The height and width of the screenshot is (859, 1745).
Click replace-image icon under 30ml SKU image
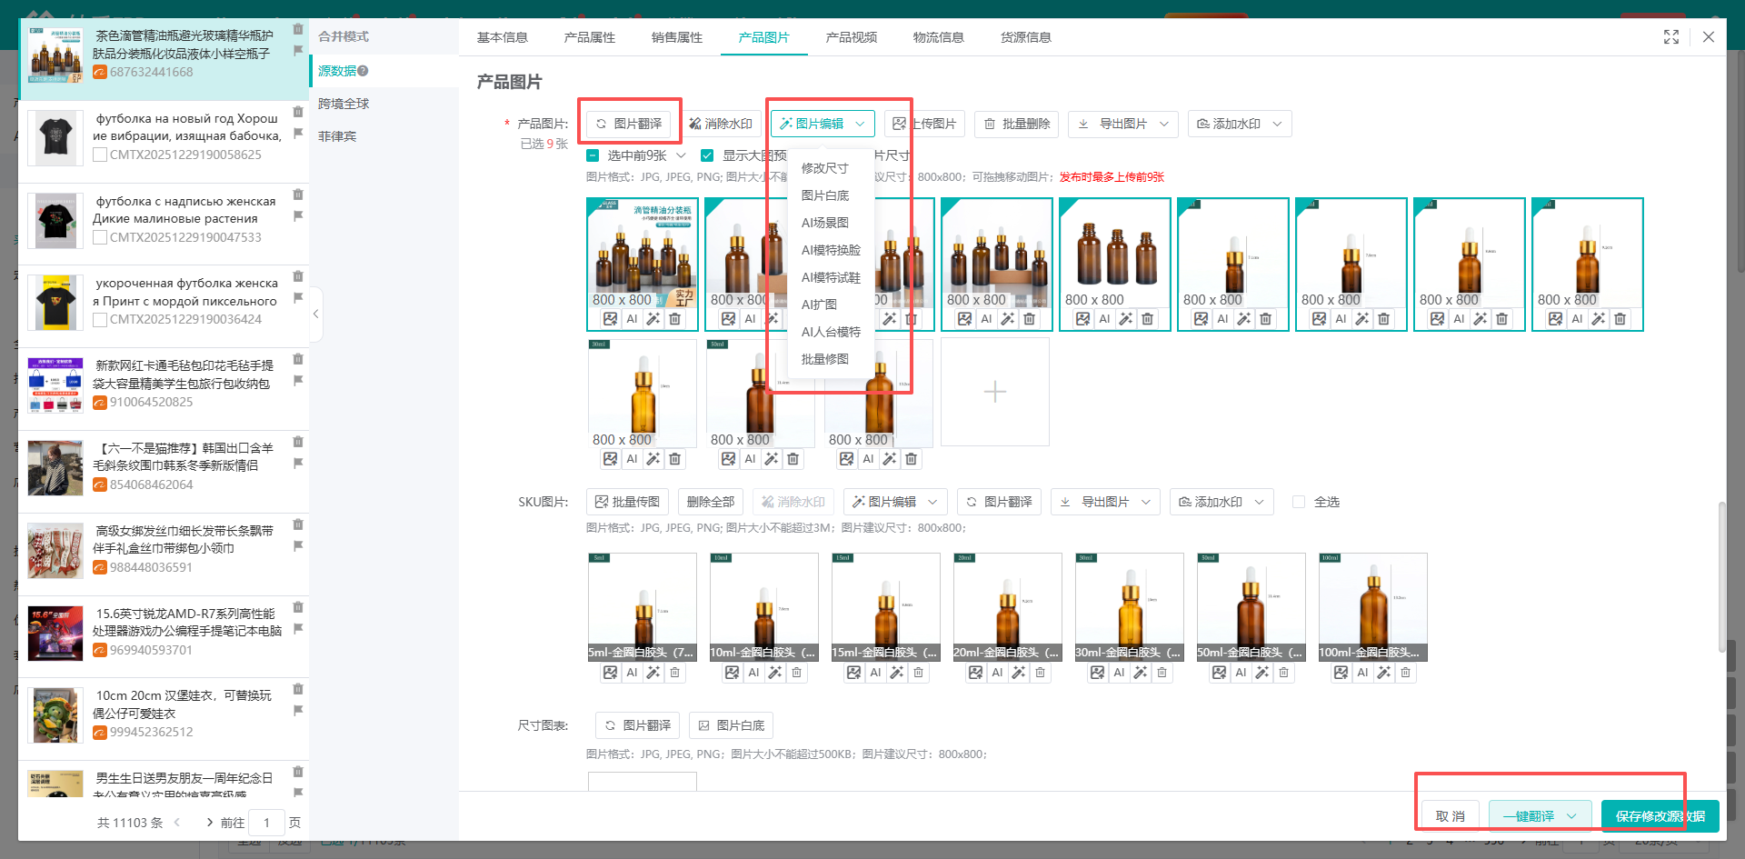[1097, 673]
